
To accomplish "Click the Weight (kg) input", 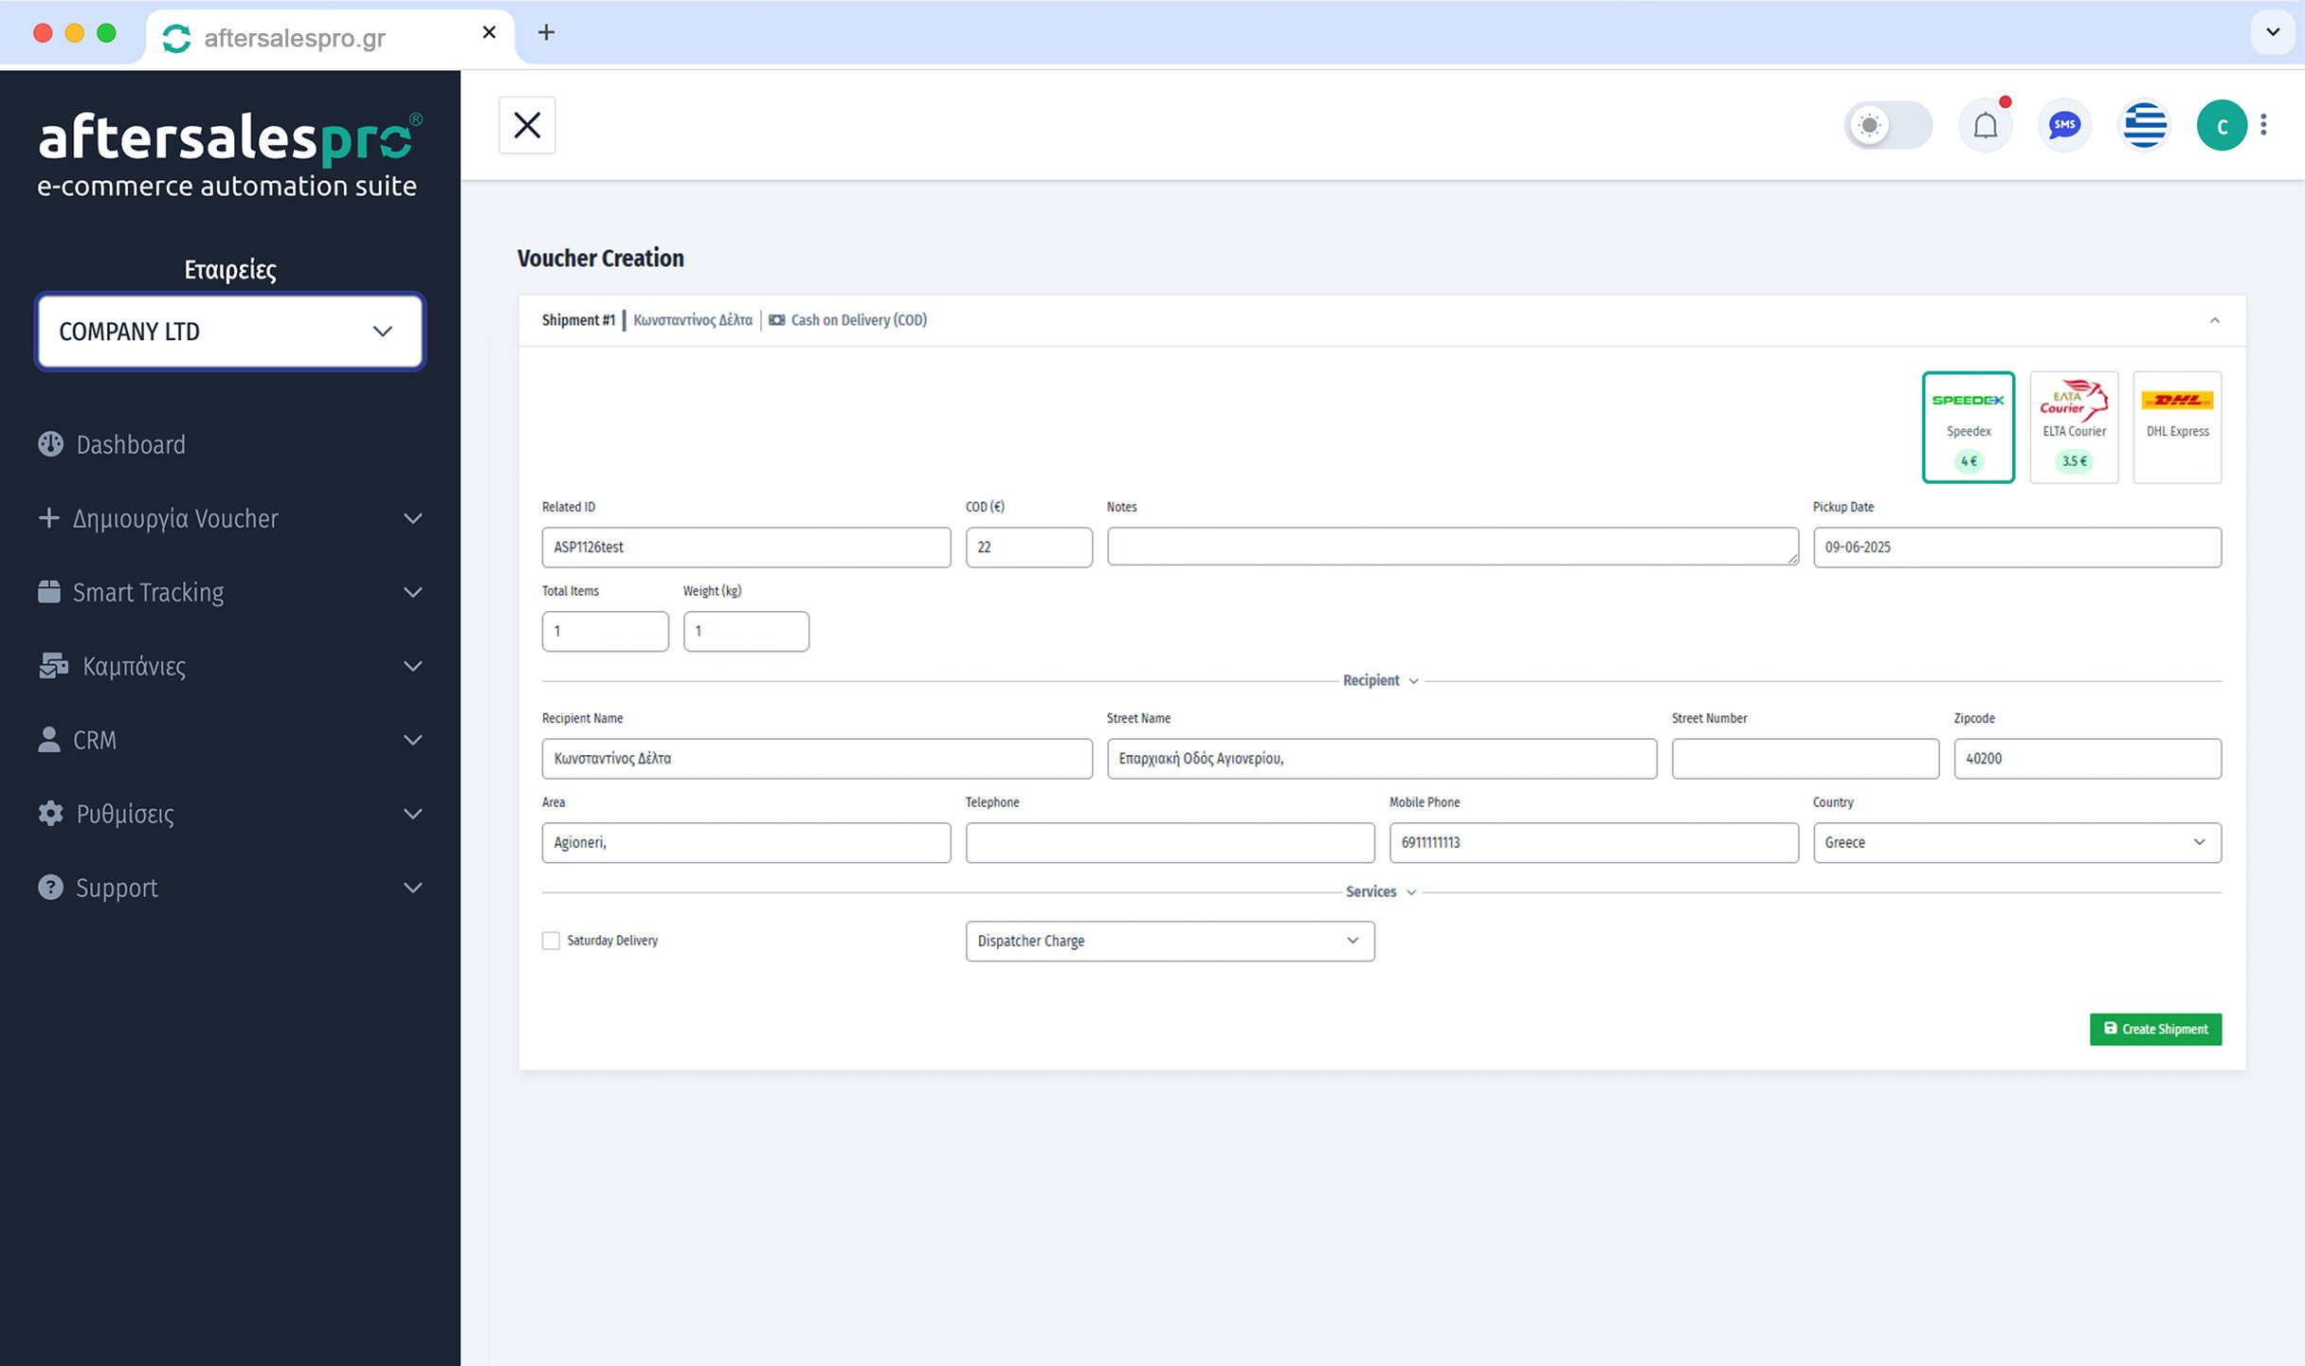I will pos(746,631).
